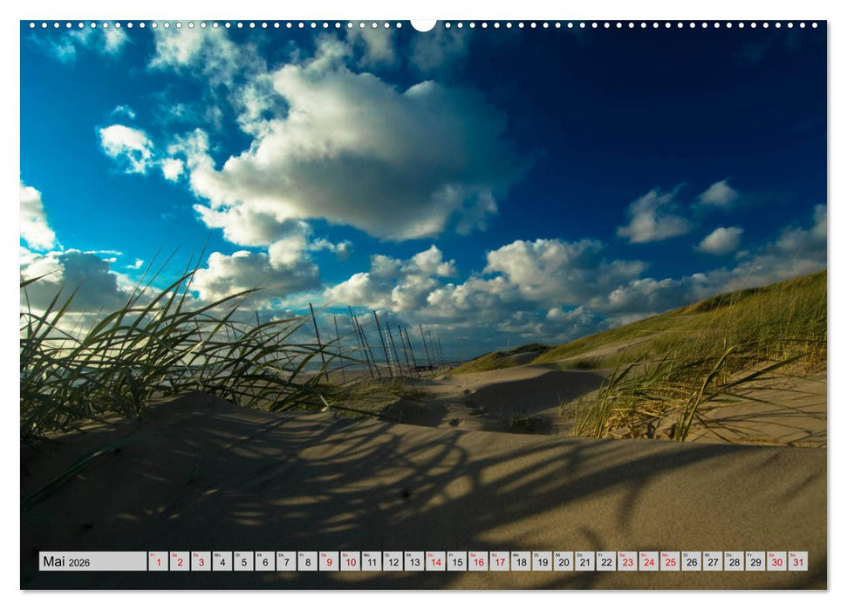Image resolution: width=847 pixels, height=610 pixels.
Task: Pick day 8 on the date strip
Action: pos(307,561)
